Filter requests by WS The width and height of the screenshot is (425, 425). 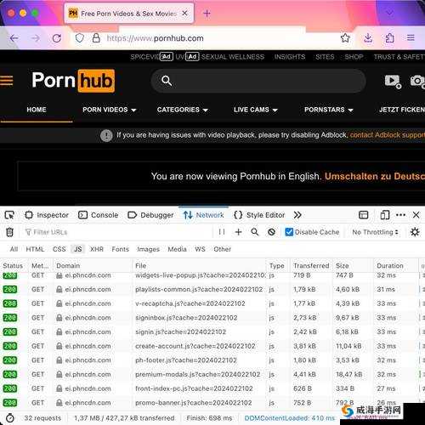[200, 249]
